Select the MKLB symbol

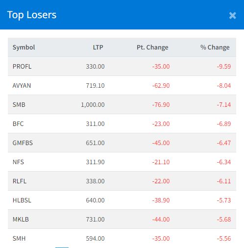pyautogui.click(x=21, y=220)
